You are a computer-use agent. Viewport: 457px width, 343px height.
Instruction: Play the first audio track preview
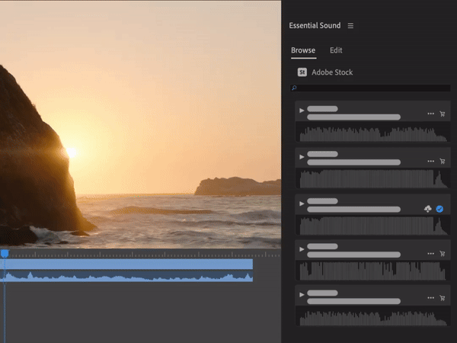tap(302, 111)
